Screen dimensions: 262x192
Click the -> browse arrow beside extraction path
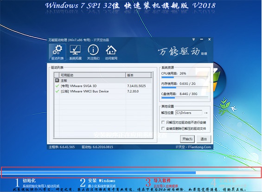coord(206,113)
